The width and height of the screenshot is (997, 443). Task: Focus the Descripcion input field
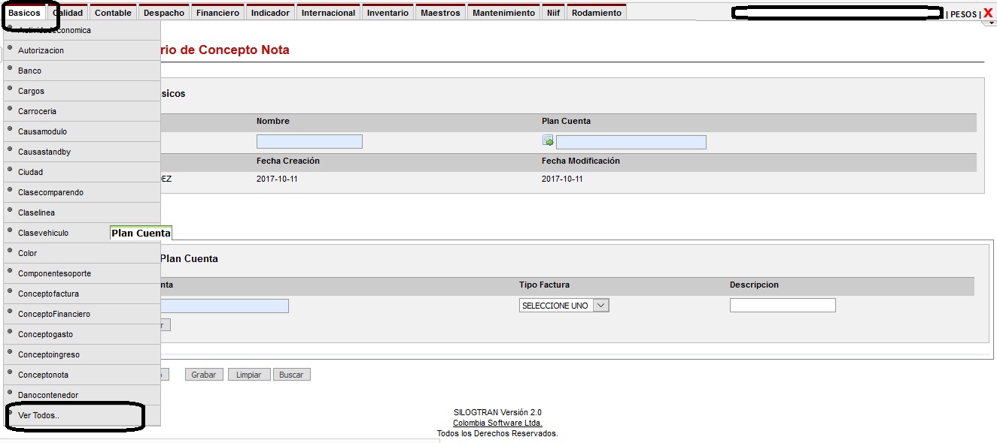783,306
